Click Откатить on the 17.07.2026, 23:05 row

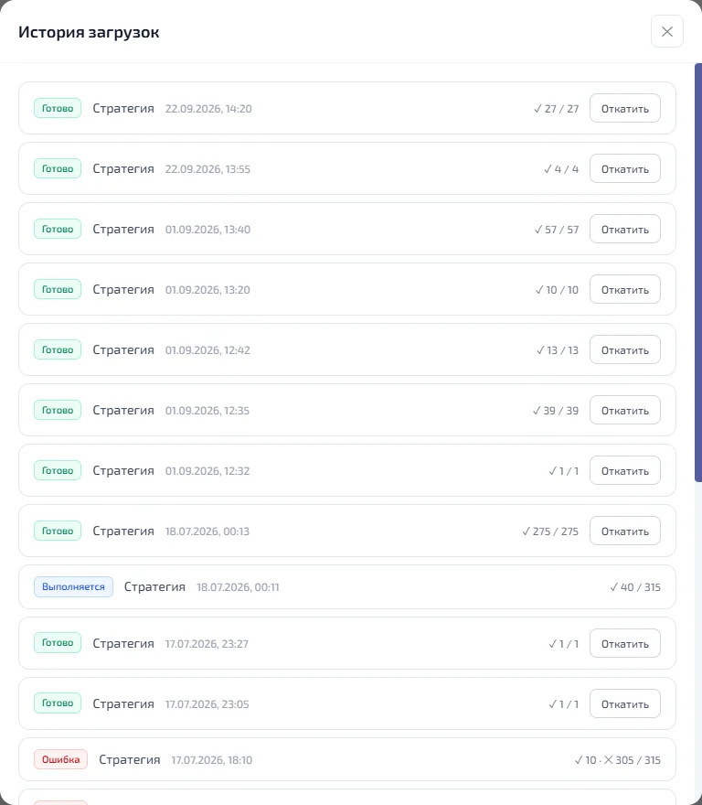pyautogui.click(x=624, y=703)
